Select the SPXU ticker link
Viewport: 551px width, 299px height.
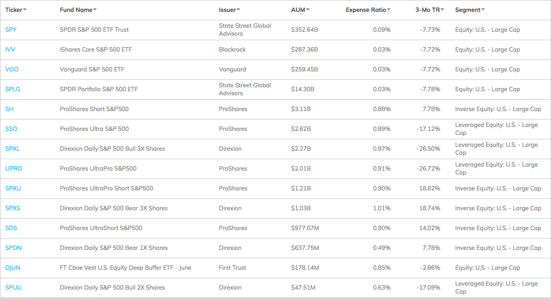click(13, 188)
